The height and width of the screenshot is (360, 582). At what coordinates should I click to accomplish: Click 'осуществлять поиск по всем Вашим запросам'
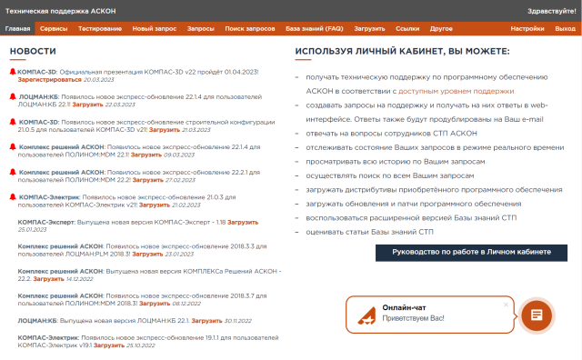390,175
